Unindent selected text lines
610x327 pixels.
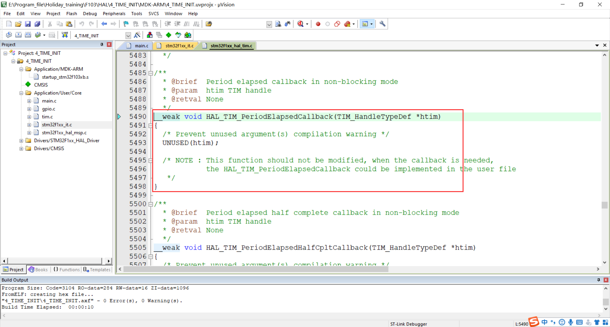pyautogui.click(x=177, y=24)
